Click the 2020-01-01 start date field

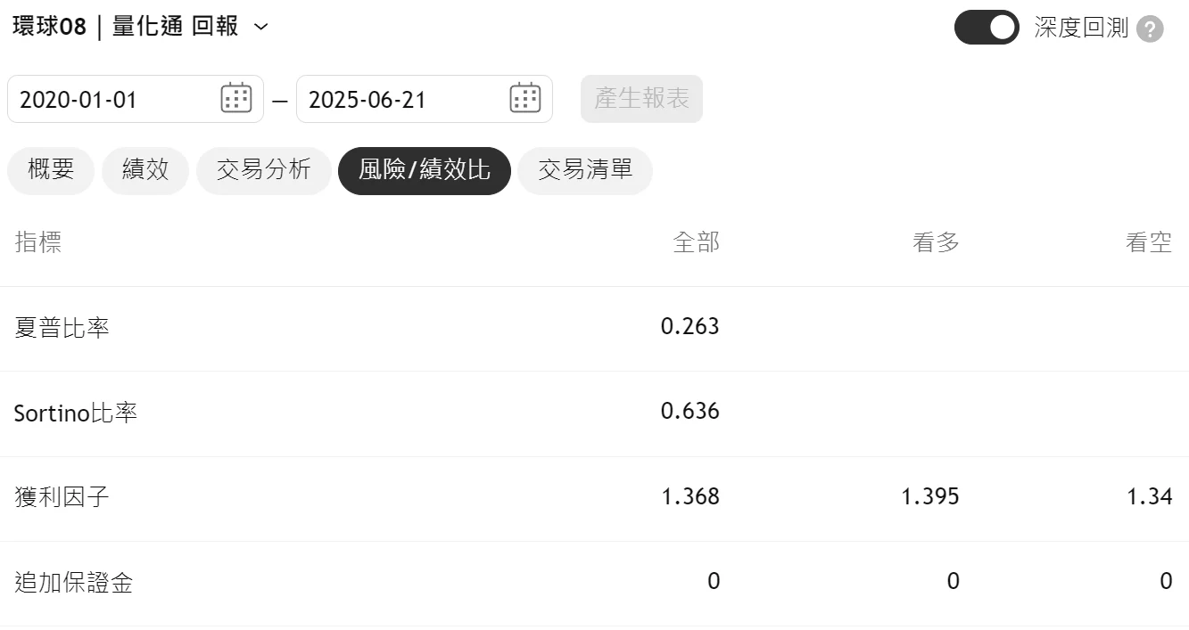pyautogui.click(x=136, y=99)
